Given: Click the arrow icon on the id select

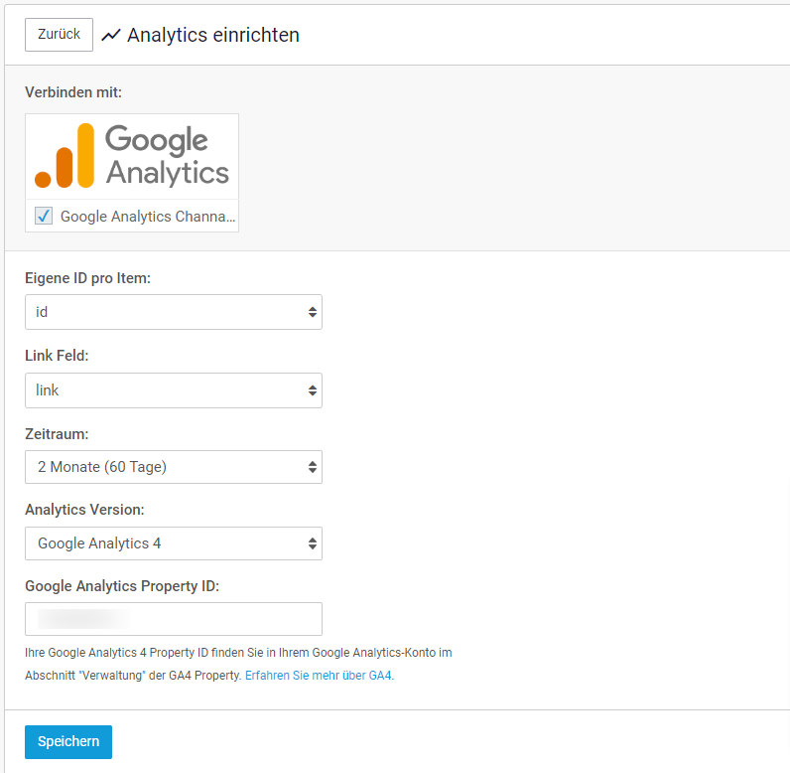Looking at the screenshot, I should (x=313, y=312).
